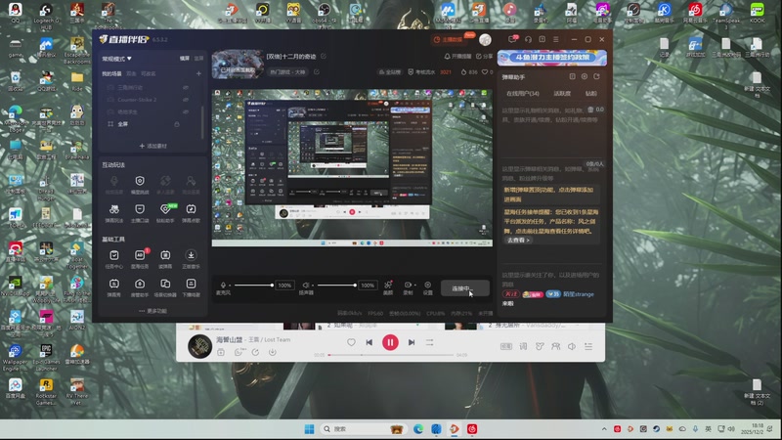Viewport: 782px width, 440px height.
Task: Open the 美颜 beauty filter icon
Action: click(x=388, y=286)
